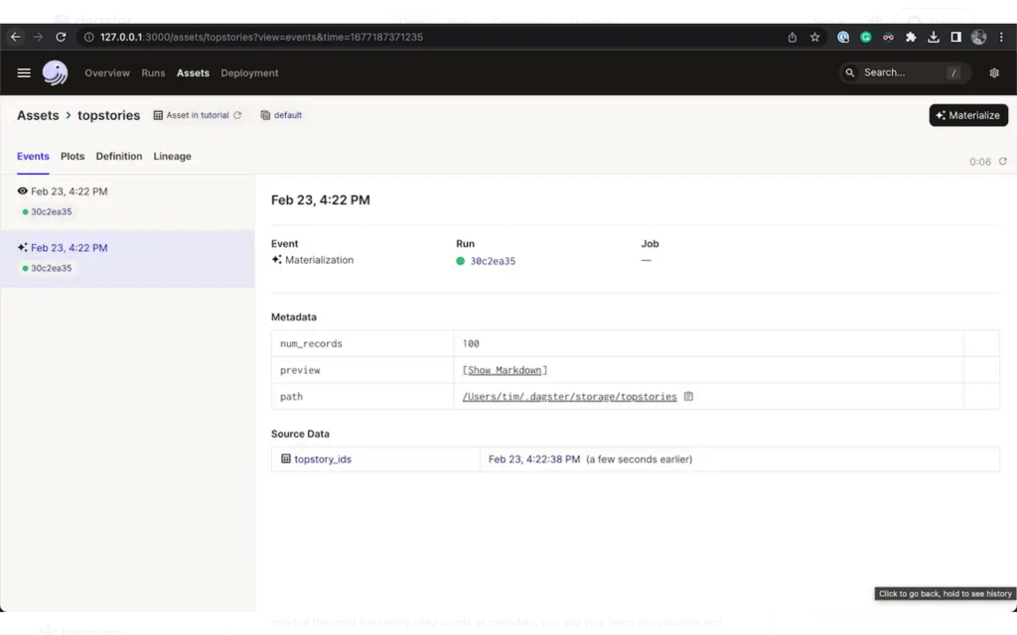Click the reload icon next to Asset in tutorial
The width and height of the screenshot is (1017, 635).
[237, 115]
